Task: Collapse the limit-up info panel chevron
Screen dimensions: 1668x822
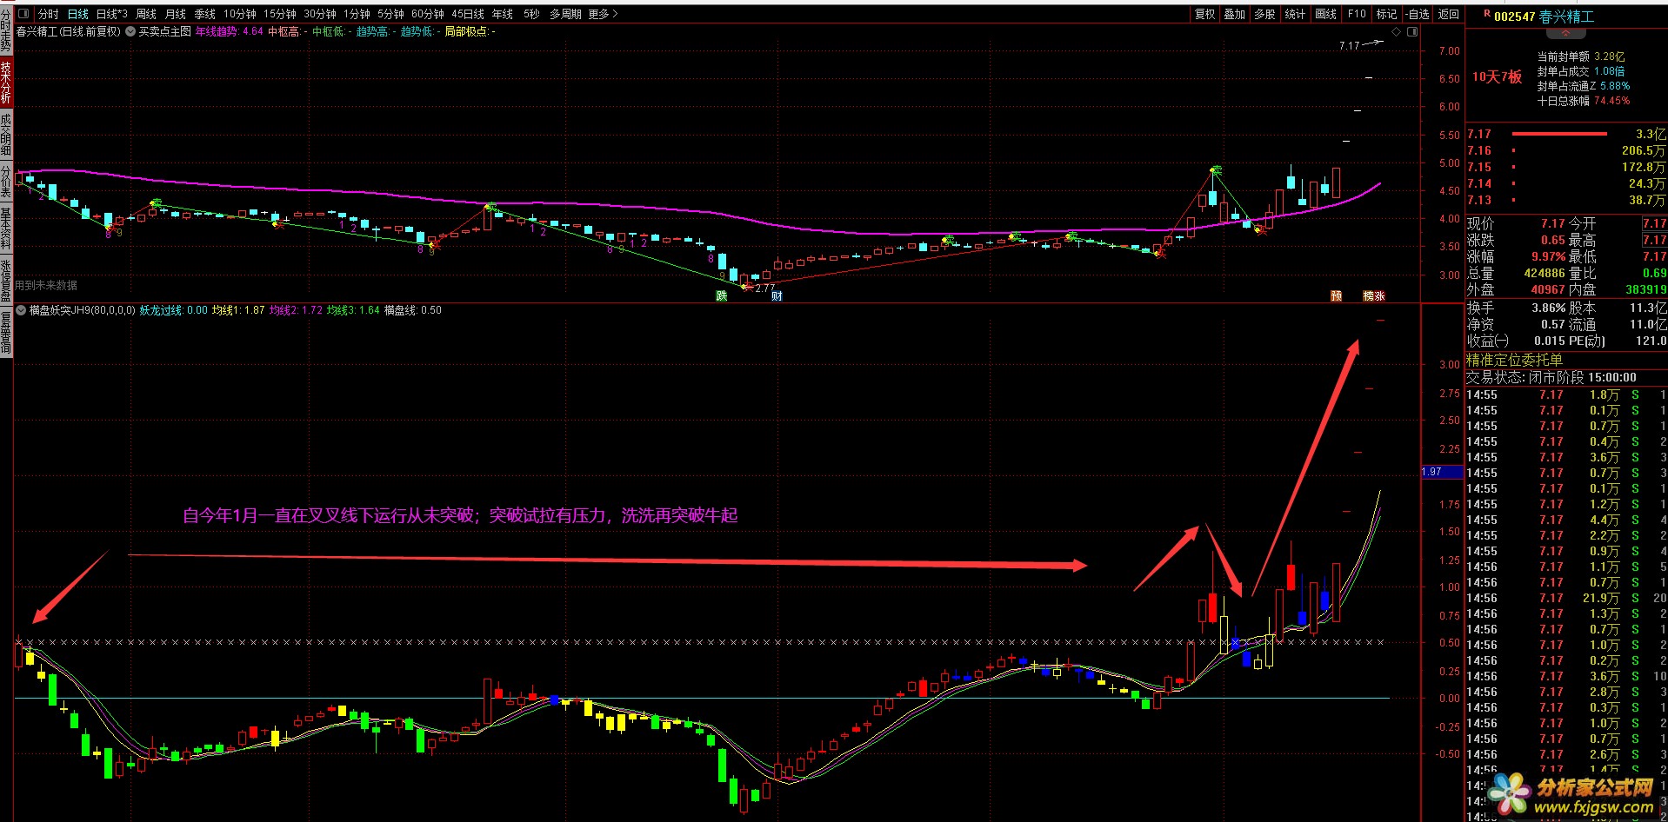Action: [x=1566, y=33]
